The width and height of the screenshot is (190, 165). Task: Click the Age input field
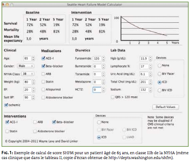click(28, 58)
